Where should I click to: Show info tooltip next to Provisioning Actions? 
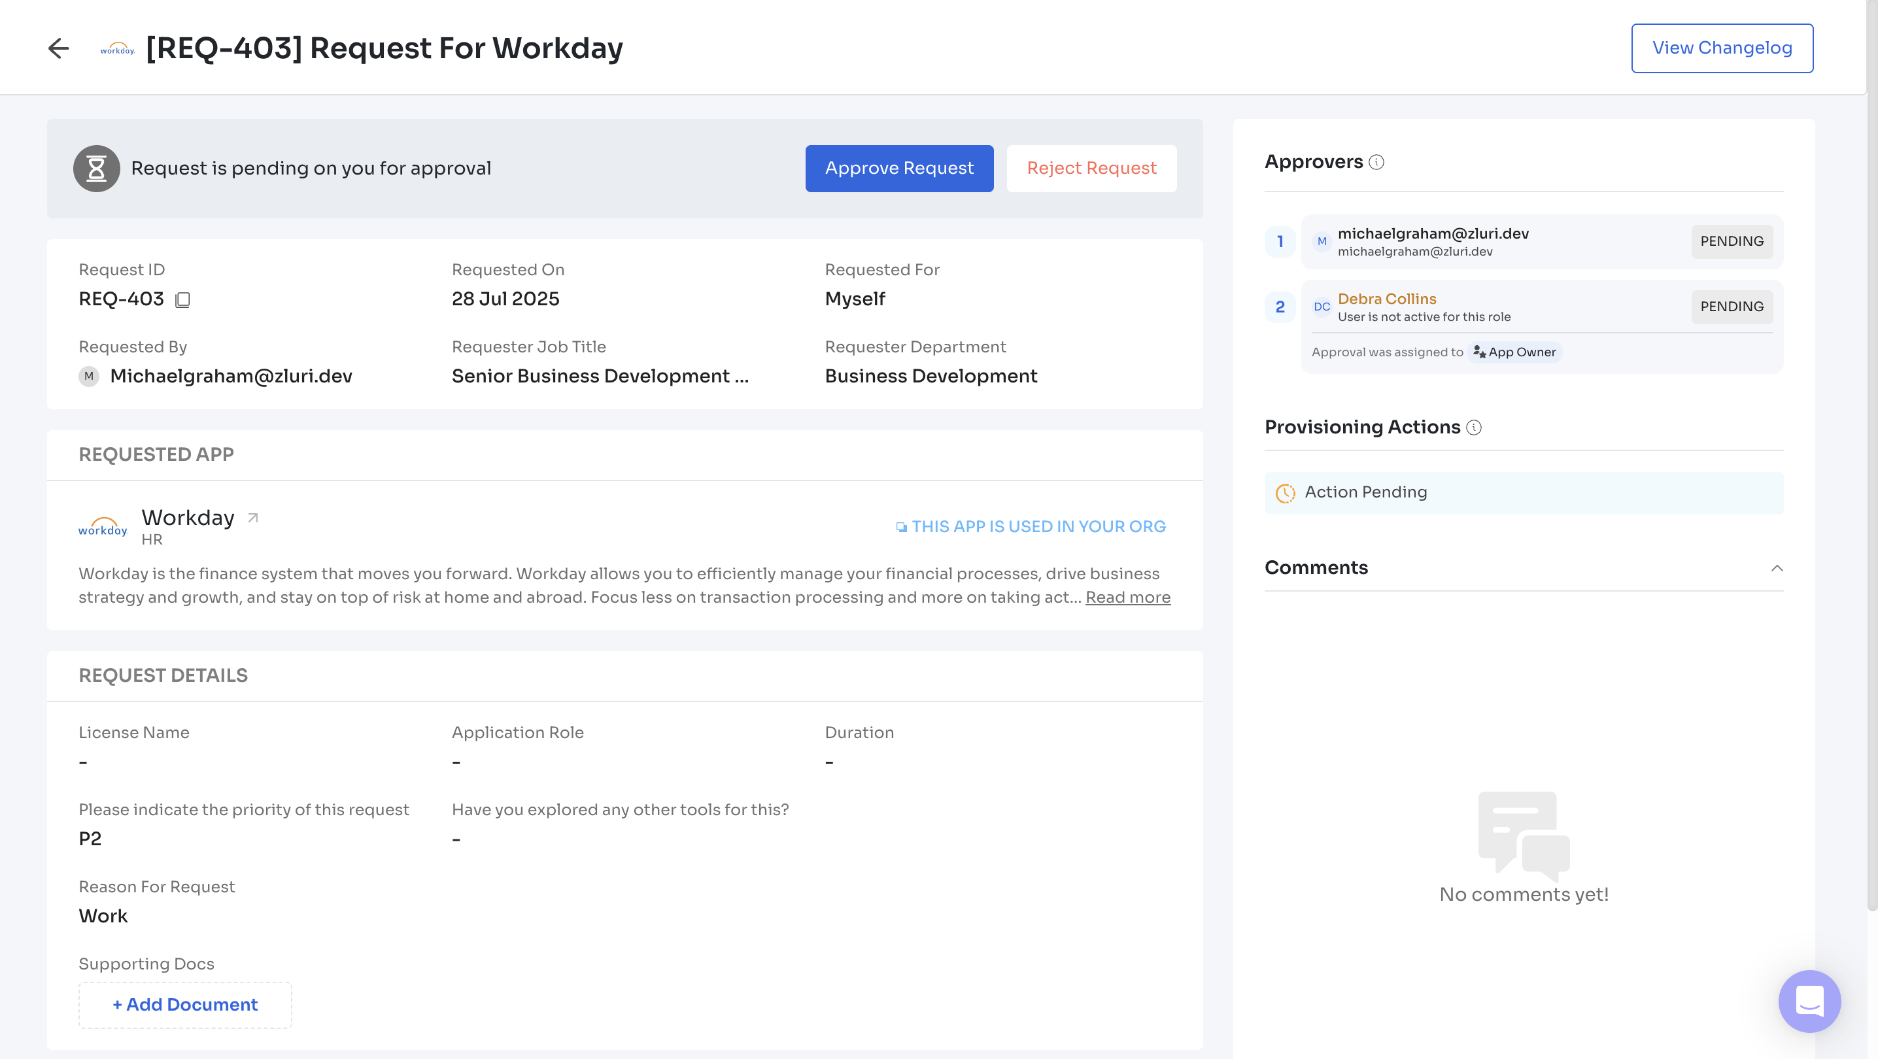tap(1474, 427)
